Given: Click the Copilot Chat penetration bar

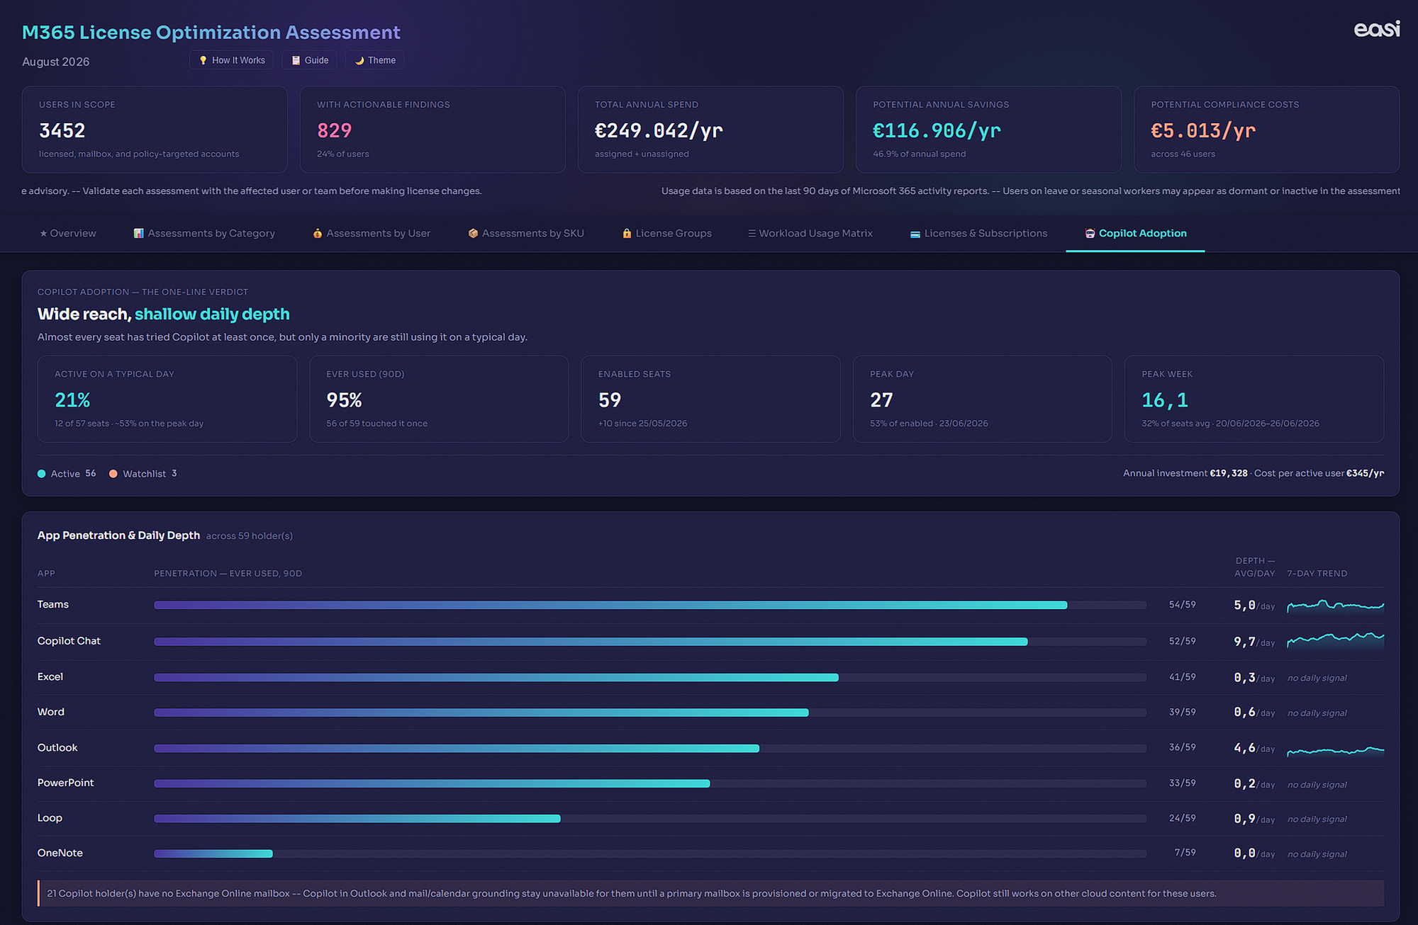Looking at the screenshot, I should 650,642.
